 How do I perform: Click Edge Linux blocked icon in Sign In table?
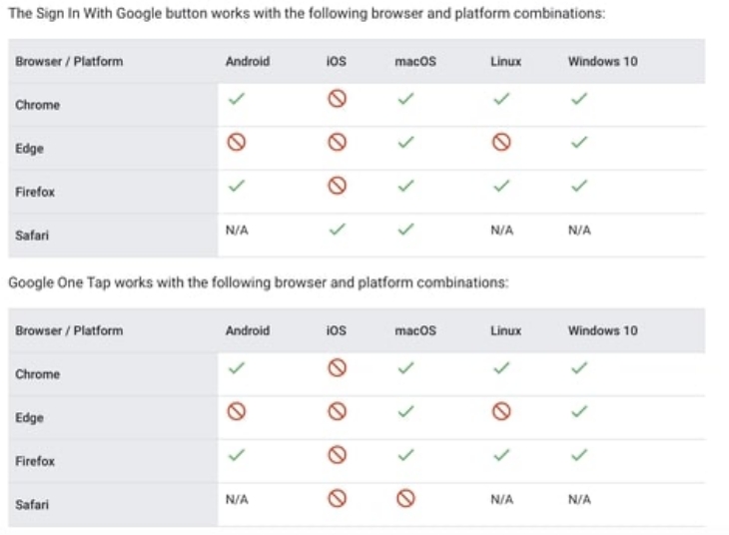point(501,142)
